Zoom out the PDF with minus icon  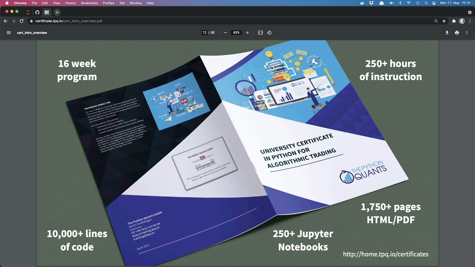point(225,33)
